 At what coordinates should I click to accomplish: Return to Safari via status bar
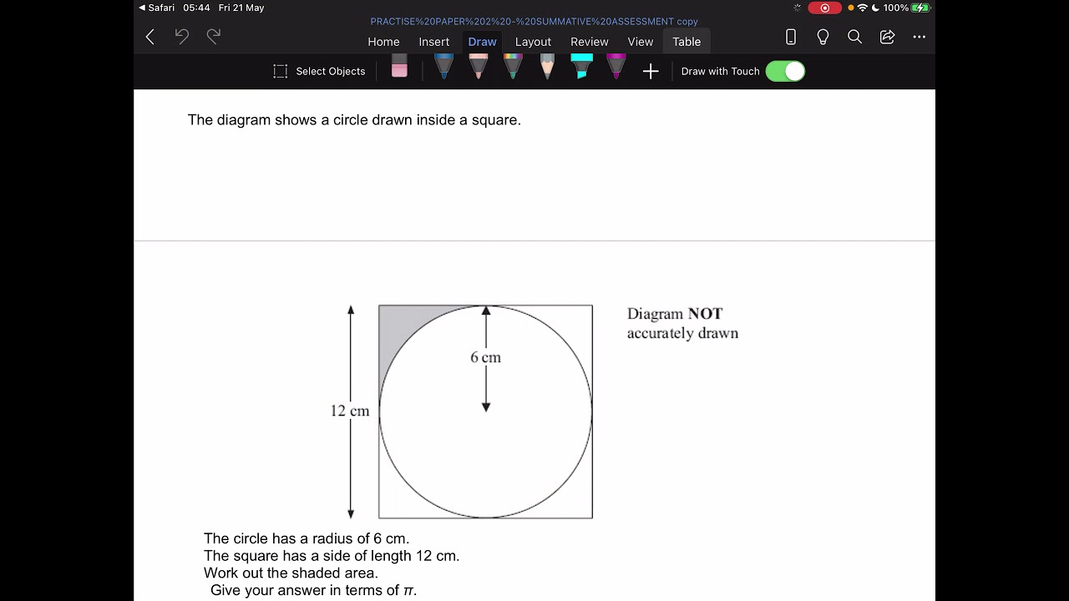tap(157, 8)
